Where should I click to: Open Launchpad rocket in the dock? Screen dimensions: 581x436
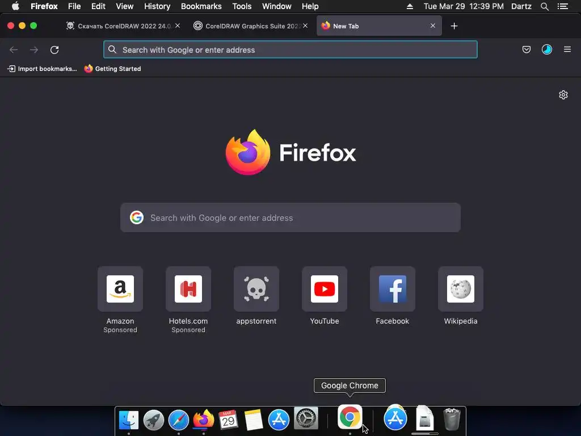coord(153,420)
